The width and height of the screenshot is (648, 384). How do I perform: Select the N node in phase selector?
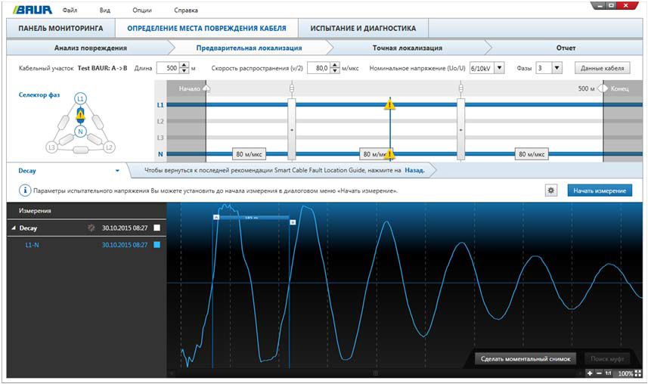pyautogui.click(x=80, y=132)
